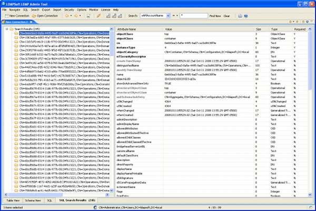Switch to the Schema View tab

[33, 201]
